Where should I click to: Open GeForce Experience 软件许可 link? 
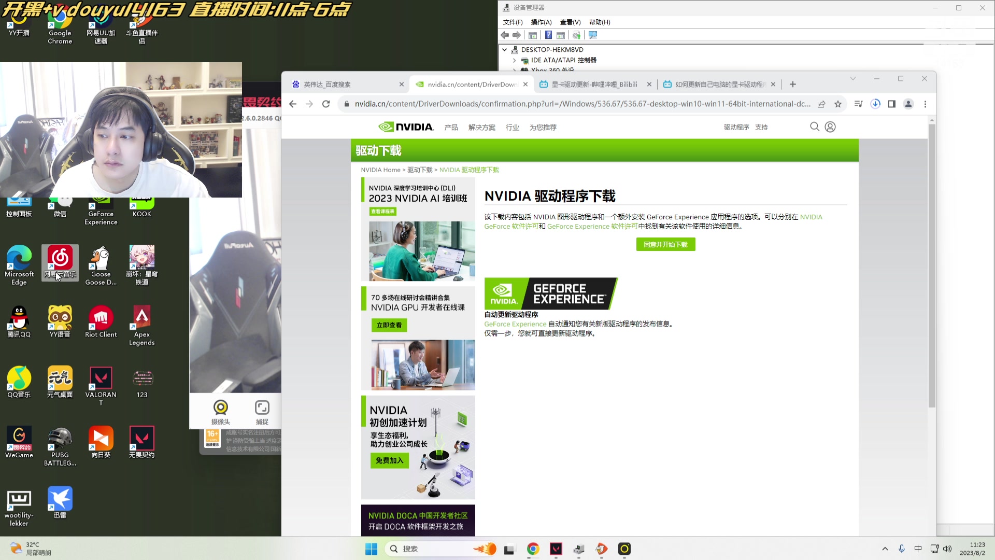592,227
